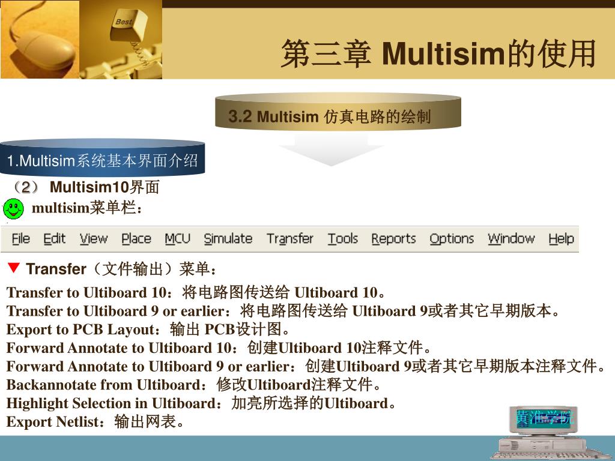The width and height of the screenshot is (615, 461).
Task: Click 'Transfer to Ultiboard 9 or earlier' line
Action: click(283, 311)
